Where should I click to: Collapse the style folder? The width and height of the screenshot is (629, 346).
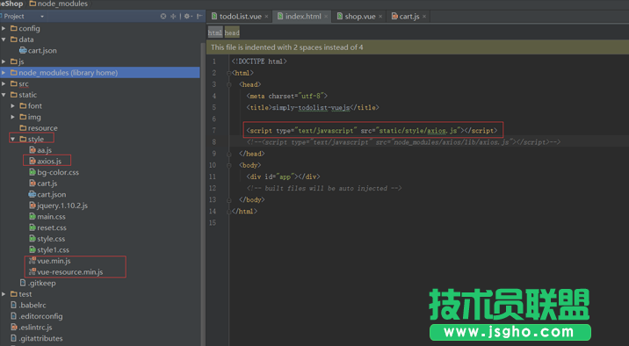13,139
